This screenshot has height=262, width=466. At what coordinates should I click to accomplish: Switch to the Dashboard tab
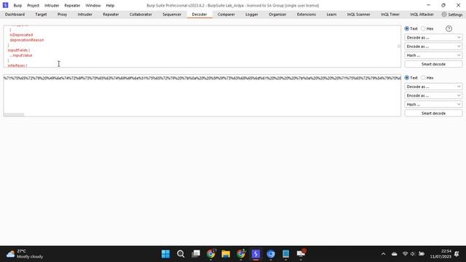(15, 15)
